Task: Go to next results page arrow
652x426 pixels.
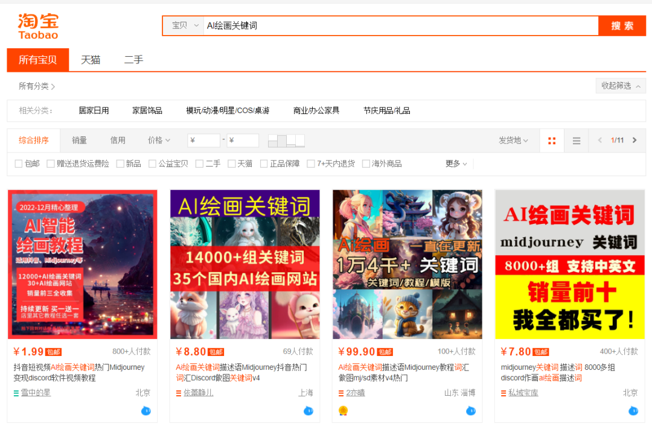Action: coord(634,140)
